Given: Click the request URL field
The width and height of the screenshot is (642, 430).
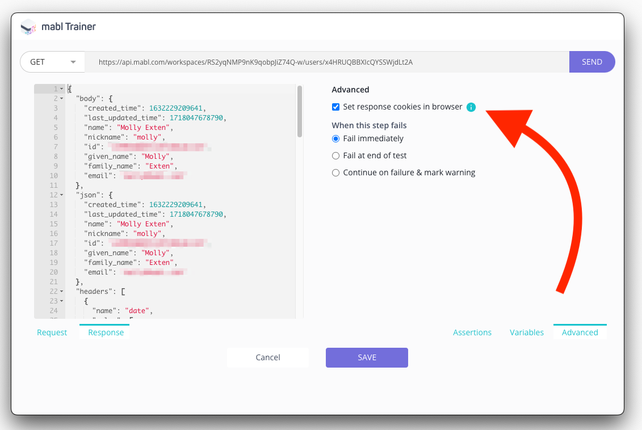Looking at the screenshot, I should 327,62.
